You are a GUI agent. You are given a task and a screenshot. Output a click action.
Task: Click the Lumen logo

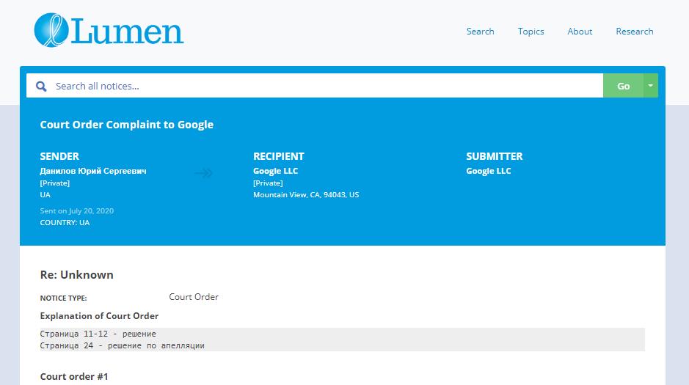tap(109, 31)
